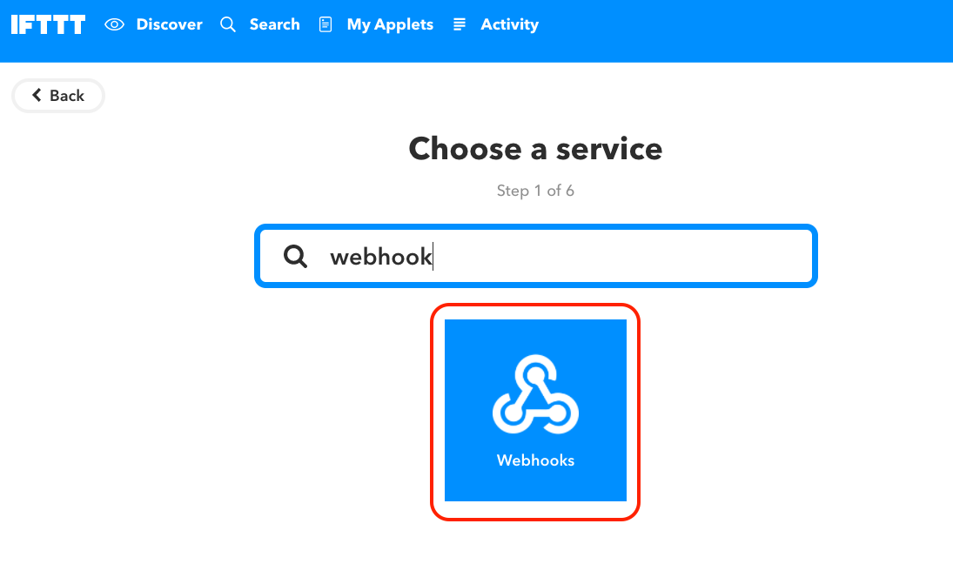Screen dimensions: 953x564
Task: Click the My Applets document icon
Action: click(x=325, y=24)
